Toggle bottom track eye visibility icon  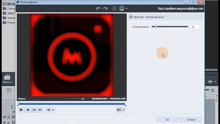4,123
